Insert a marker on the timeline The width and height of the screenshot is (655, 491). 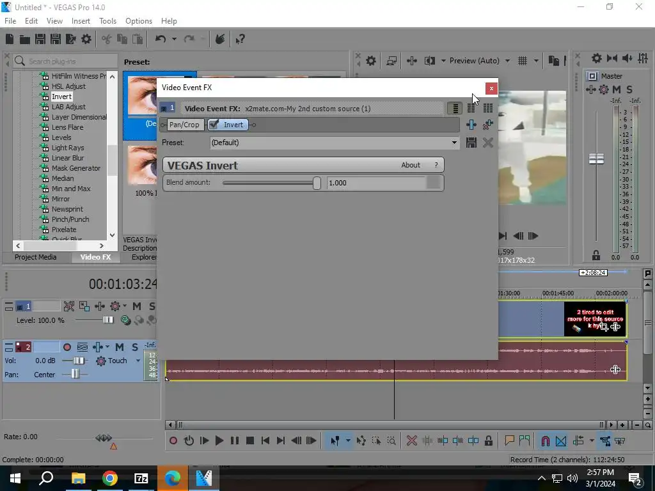click(509, 440)
